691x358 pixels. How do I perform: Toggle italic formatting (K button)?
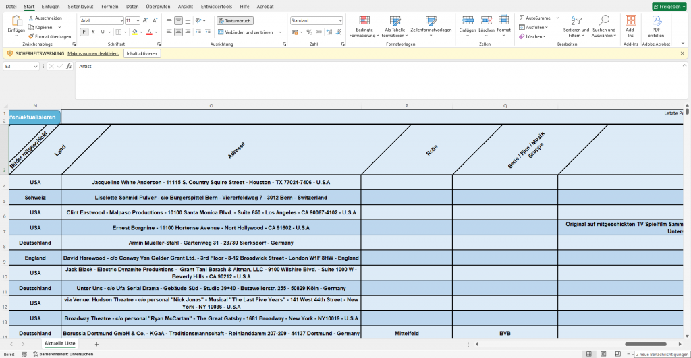93,32
